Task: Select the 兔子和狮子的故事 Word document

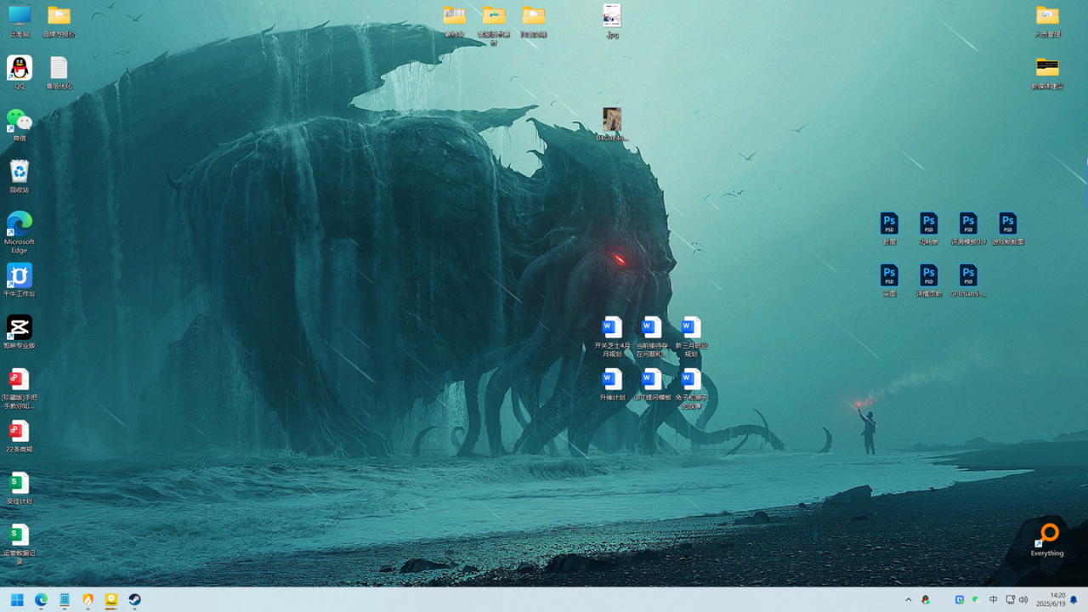Action: coord(691,388)
